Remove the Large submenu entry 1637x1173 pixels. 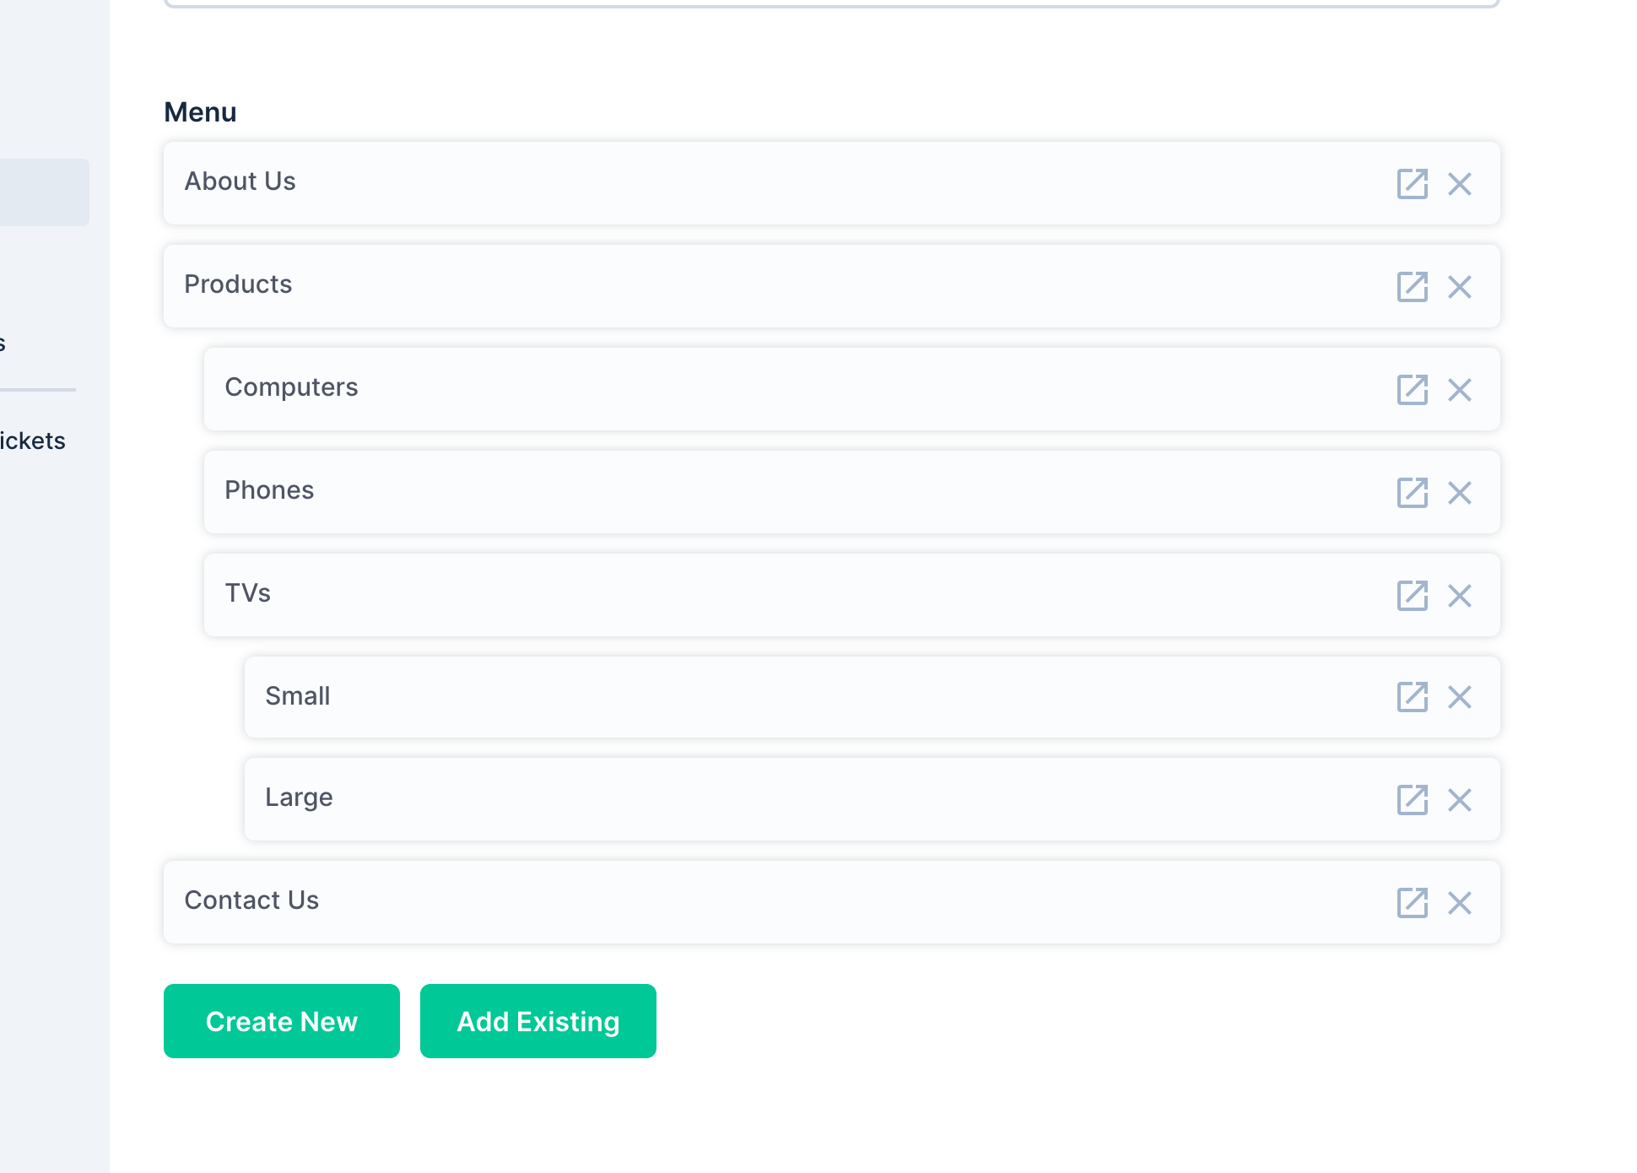tap(1461, 800)
